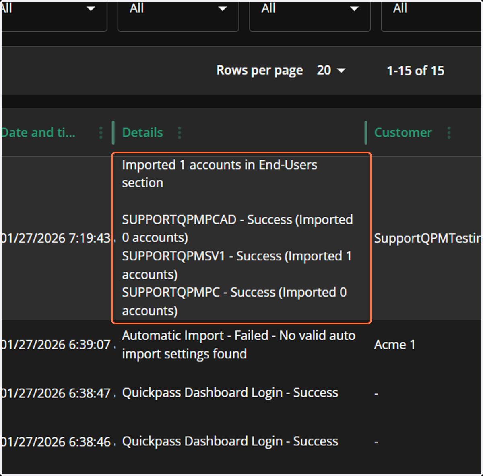Click the timestamp 01/27/2026 6:39:07
This screenshot has width=483, height=476.
(x=56, y=345)
